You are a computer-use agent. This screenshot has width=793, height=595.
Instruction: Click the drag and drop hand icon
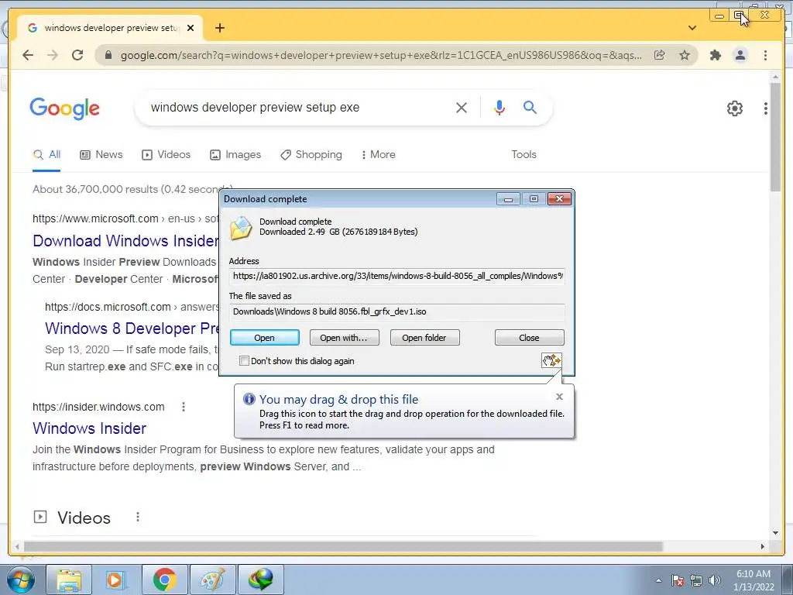pos(551,360)
